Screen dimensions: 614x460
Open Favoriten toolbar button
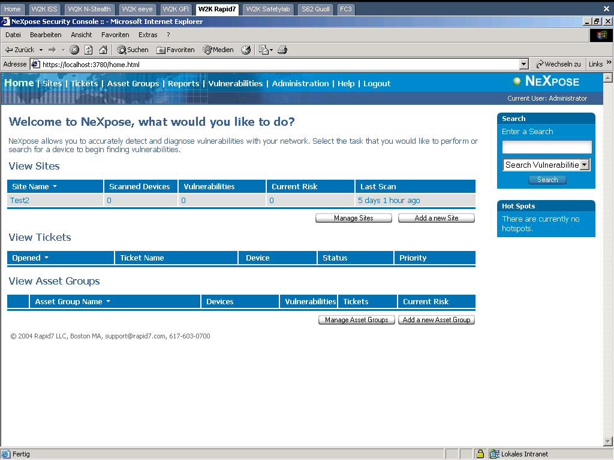pos(176,50)
